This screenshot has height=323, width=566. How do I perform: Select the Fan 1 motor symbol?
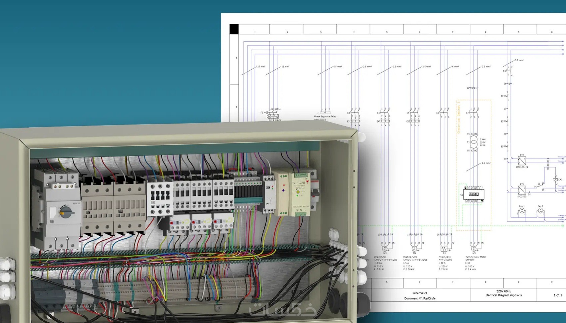522,211
